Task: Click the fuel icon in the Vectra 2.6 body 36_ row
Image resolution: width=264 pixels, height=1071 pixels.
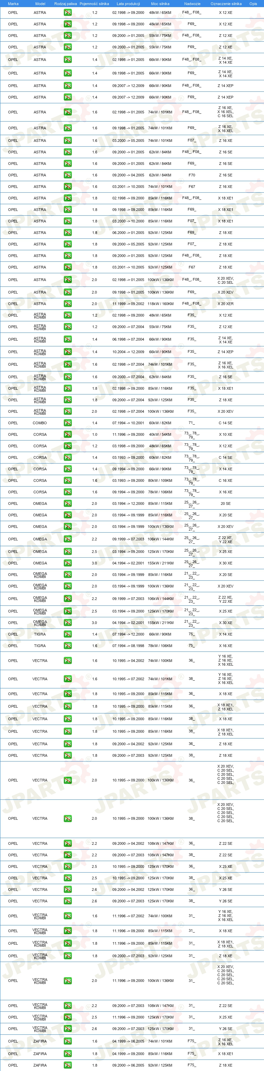Action: click(68, 889)
